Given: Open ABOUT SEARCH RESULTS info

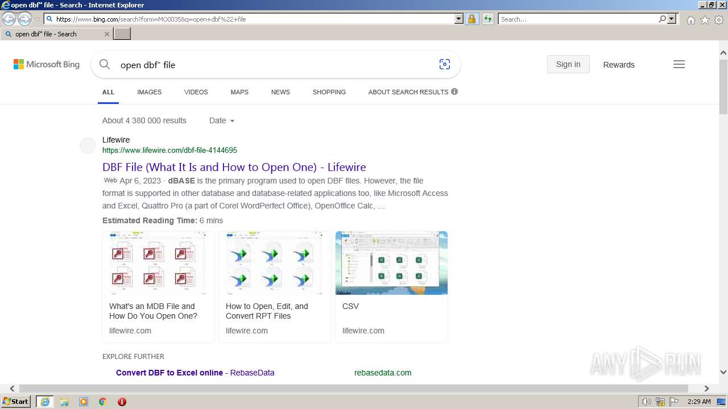Looking at the screenshot, I should (413, 92).
